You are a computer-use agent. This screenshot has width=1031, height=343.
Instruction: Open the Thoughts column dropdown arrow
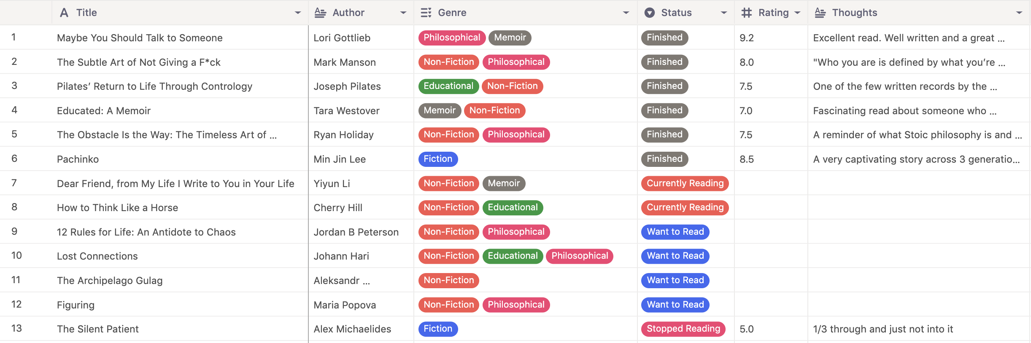click(1019, 13)
